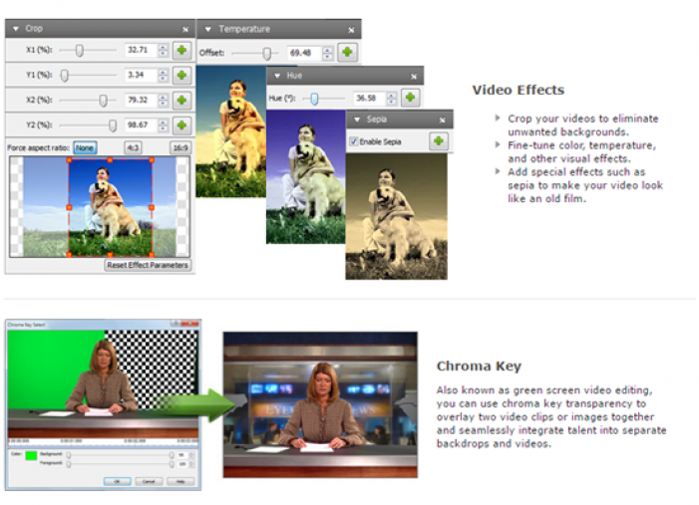The height and width of the screenshot is (505, 699).
Task: Select the 16:9 forced aspect ratio
Action: pos(180,147)
